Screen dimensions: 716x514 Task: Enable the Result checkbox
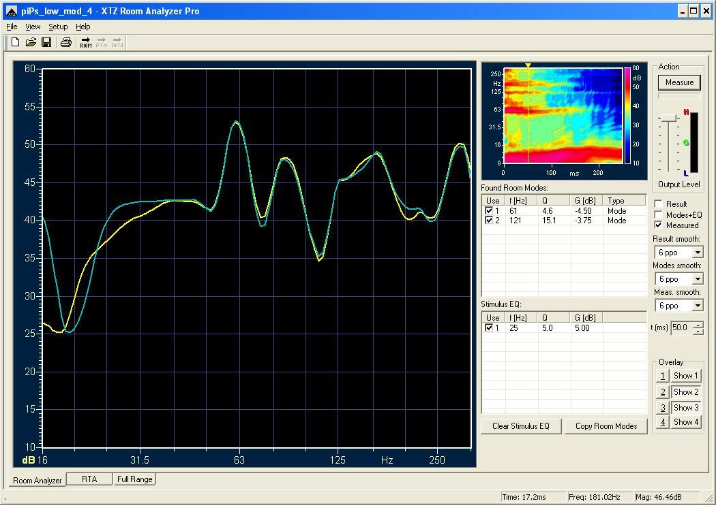click(x=658, y=204)
